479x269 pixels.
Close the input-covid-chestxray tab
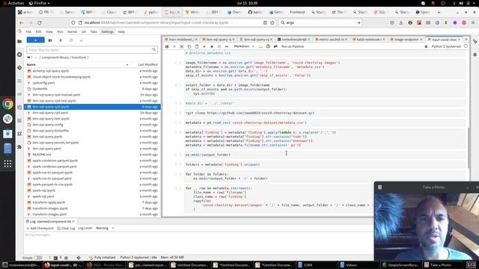coord(459,40)
